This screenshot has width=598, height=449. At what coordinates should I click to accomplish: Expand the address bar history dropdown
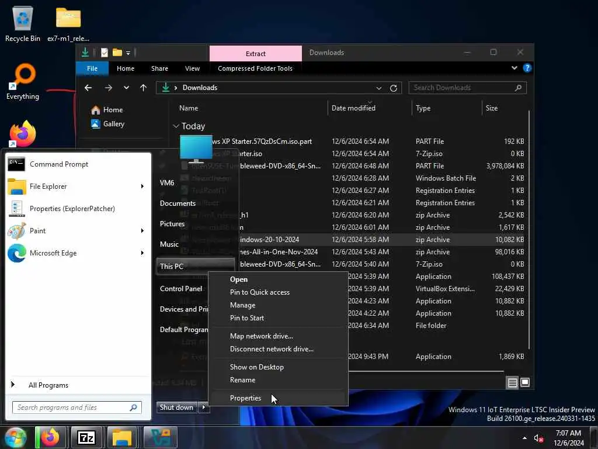(378, 88)
